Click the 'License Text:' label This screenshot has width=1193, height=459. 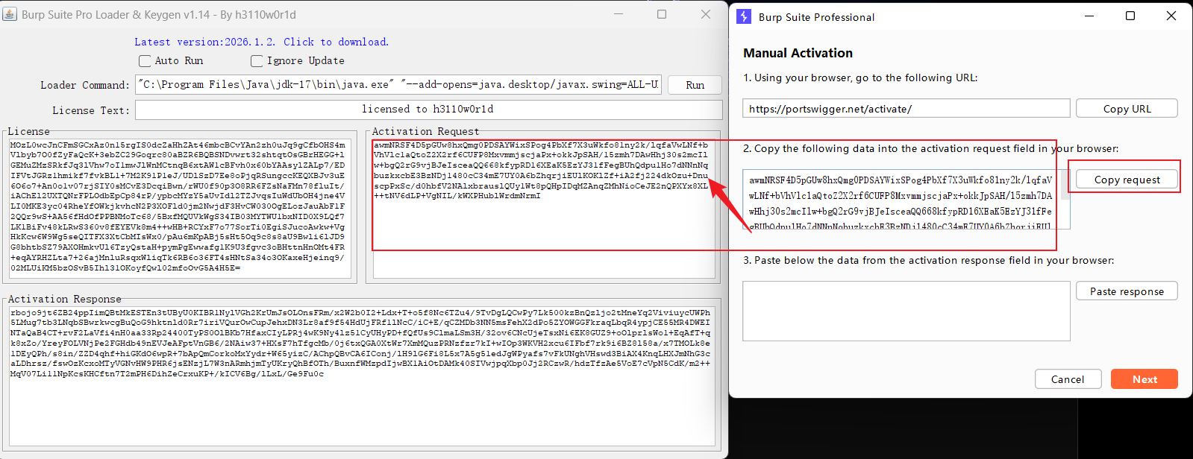click(x=91, y=111)
